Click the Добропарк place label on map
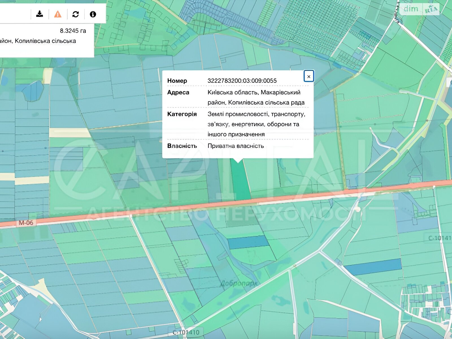Screen dimensions: 452x339 (x=239, y=283)
